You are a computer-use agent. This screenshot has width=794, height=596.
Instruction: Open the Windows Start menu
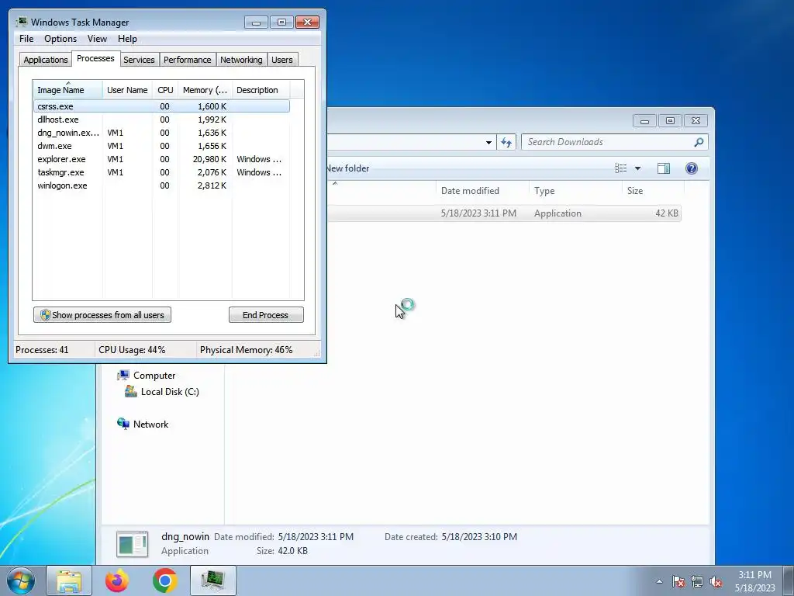click(x=21, y=580)
